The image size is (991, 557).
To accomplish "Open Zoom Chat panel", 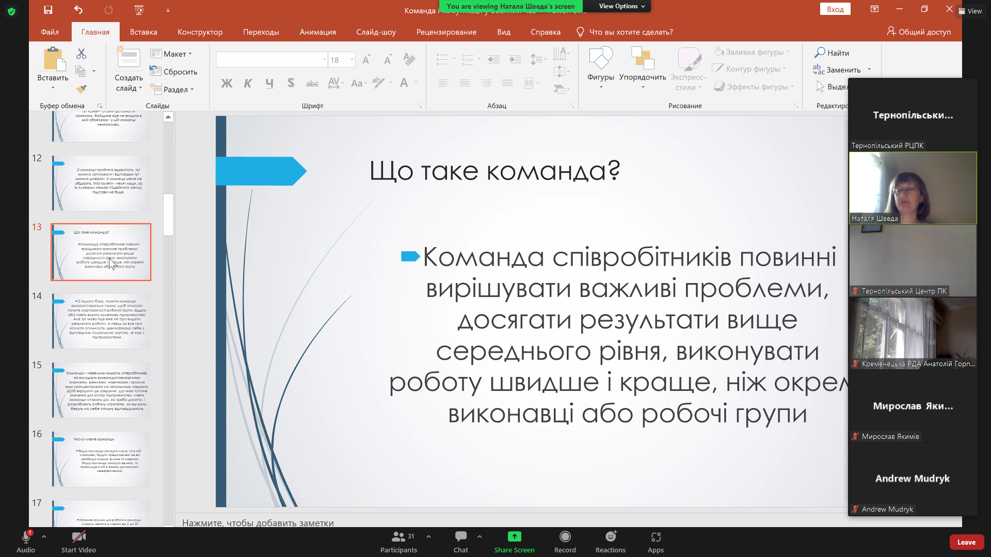I will 461,542.
